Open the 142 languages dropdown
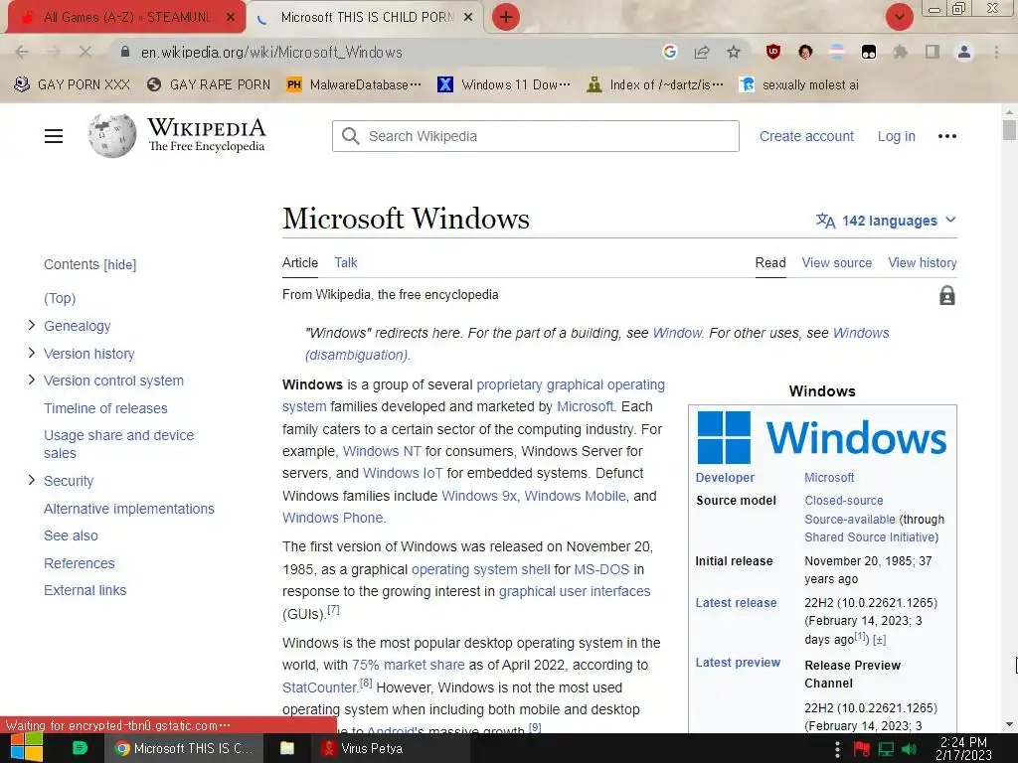The image size is (1018, 763). pyautogui.click(x=886, y=221)
